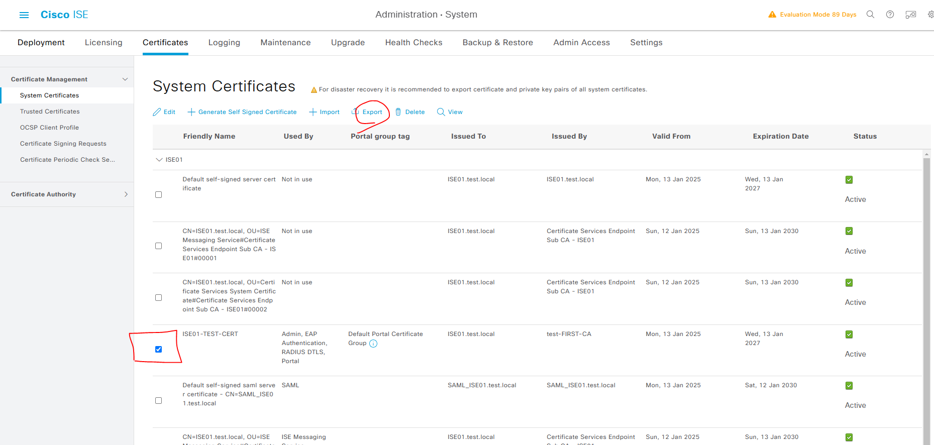This screenshot has width=934, height=445.
Task: Expand the Certificate Authority section
Action: coord(126,194)
